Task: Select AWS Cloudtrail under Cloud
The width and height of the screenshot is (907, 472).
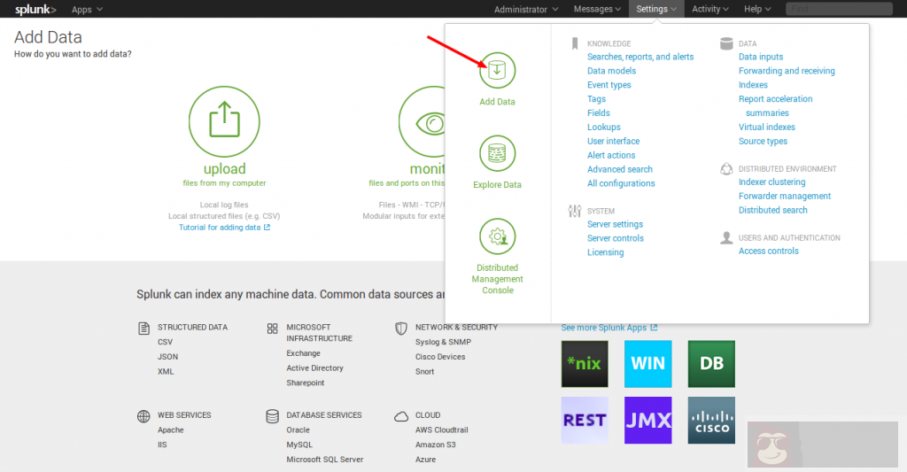Action: (441, 429)
